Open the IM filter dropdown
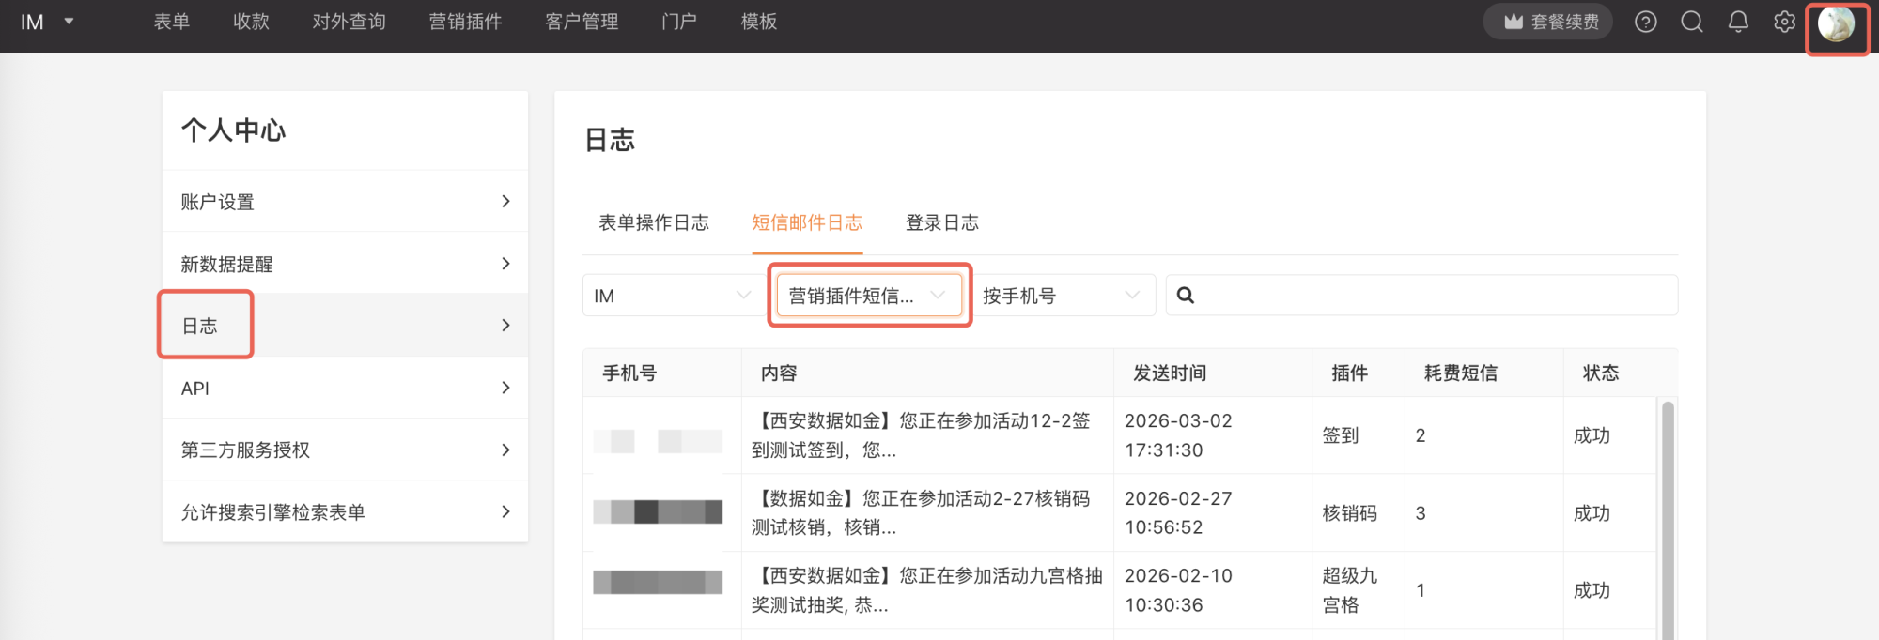The image size is (1879, 640). click(x=674, y=296)
